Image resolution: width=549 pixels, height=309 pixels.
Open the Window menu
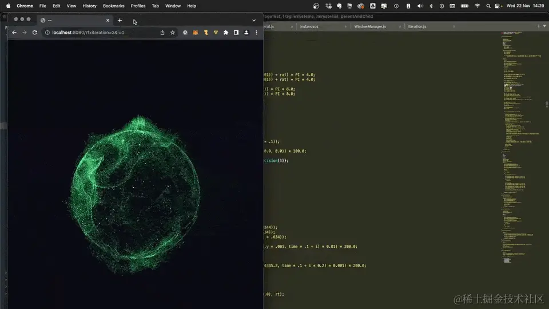[173, 6]
